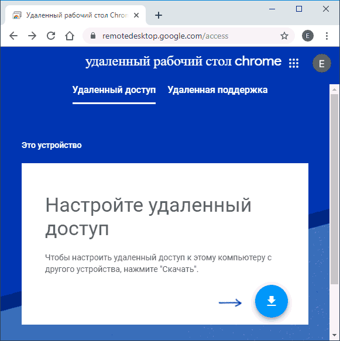View site info via lock icon
Screen dimensions: 340x341
tap(93, 36)
